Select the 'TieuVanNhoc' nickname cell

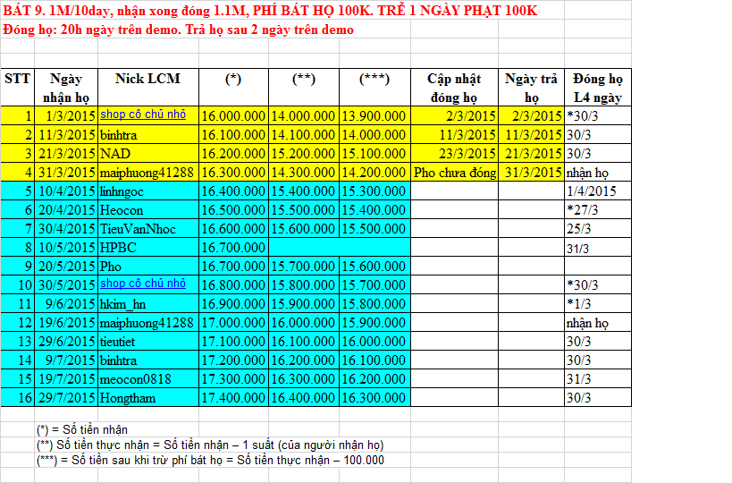147,229
